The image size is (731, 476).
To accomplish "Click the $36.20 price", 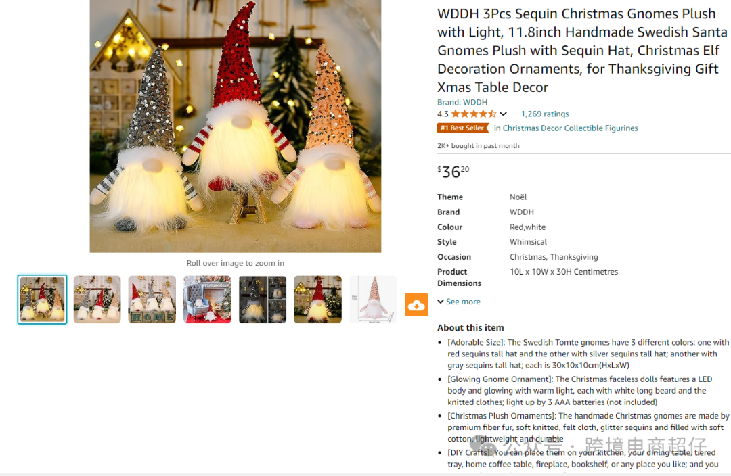I will coord(453,171).
